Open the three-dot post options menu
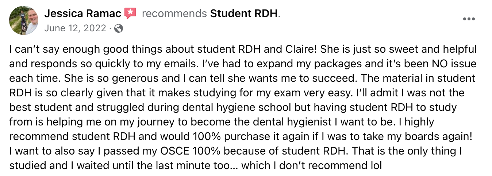Viewport: 492px width, 176px height. tap(469, 19)
